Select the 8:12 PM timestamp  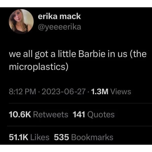(23, 92)
